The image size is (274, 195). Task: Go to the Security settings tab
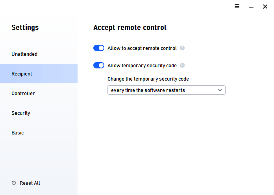pyautogui.click(x=21, y=113)
